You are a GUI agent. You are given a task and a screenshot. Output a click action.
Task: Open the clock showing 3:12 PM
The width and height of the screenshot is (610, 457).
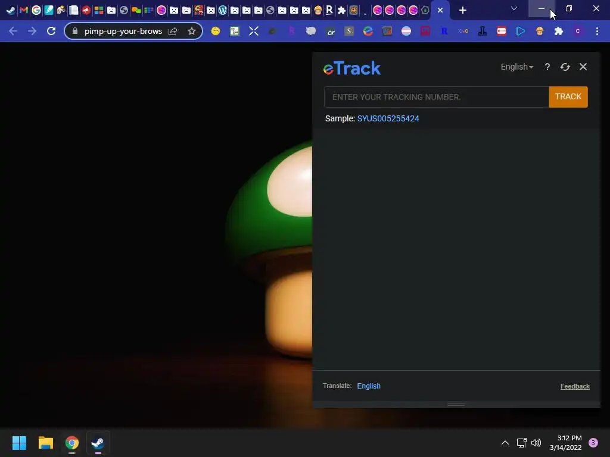pos(566,443)
